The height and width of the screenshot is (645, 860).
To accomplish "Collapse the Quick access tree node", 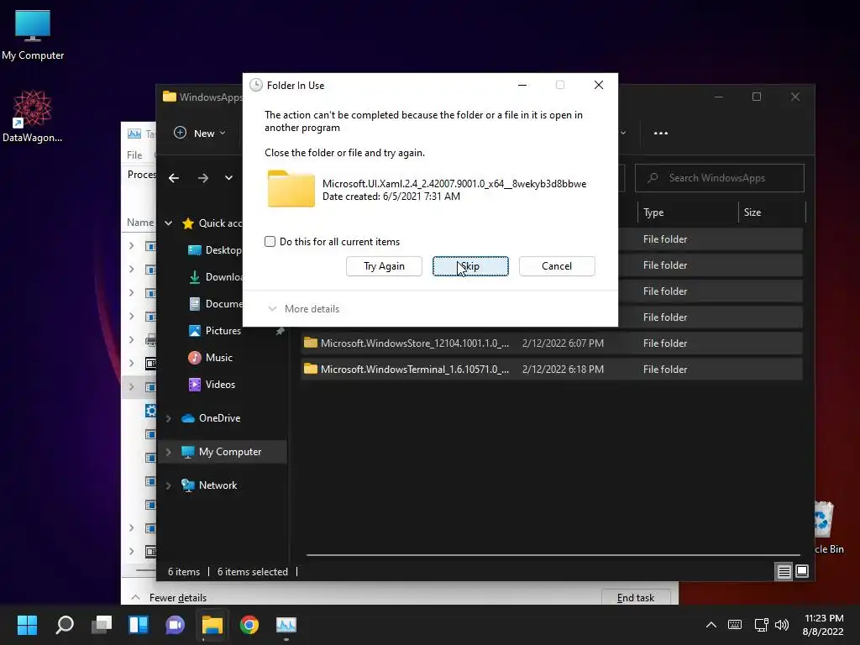I will (x=168, y=223).
